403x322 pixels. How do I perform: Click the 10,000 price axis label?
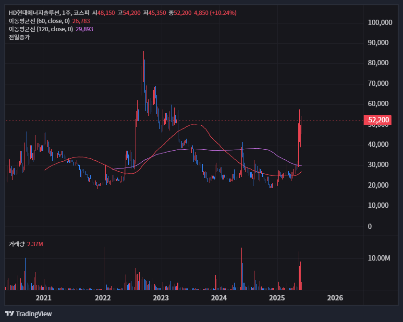[x=378, y=205]
